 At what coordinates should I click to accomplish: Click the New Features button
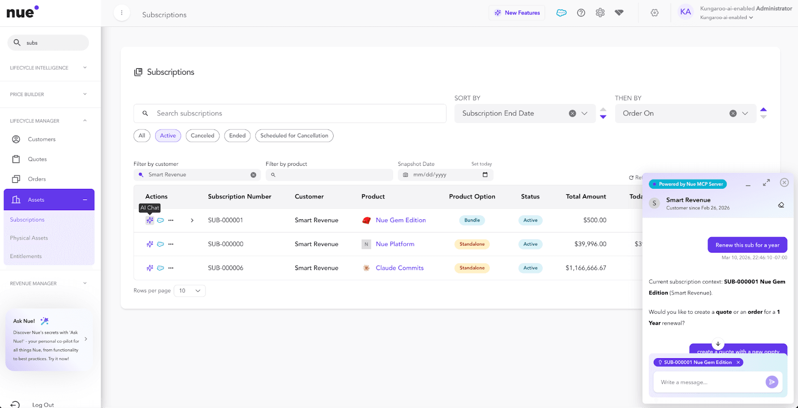pos(517,13)
